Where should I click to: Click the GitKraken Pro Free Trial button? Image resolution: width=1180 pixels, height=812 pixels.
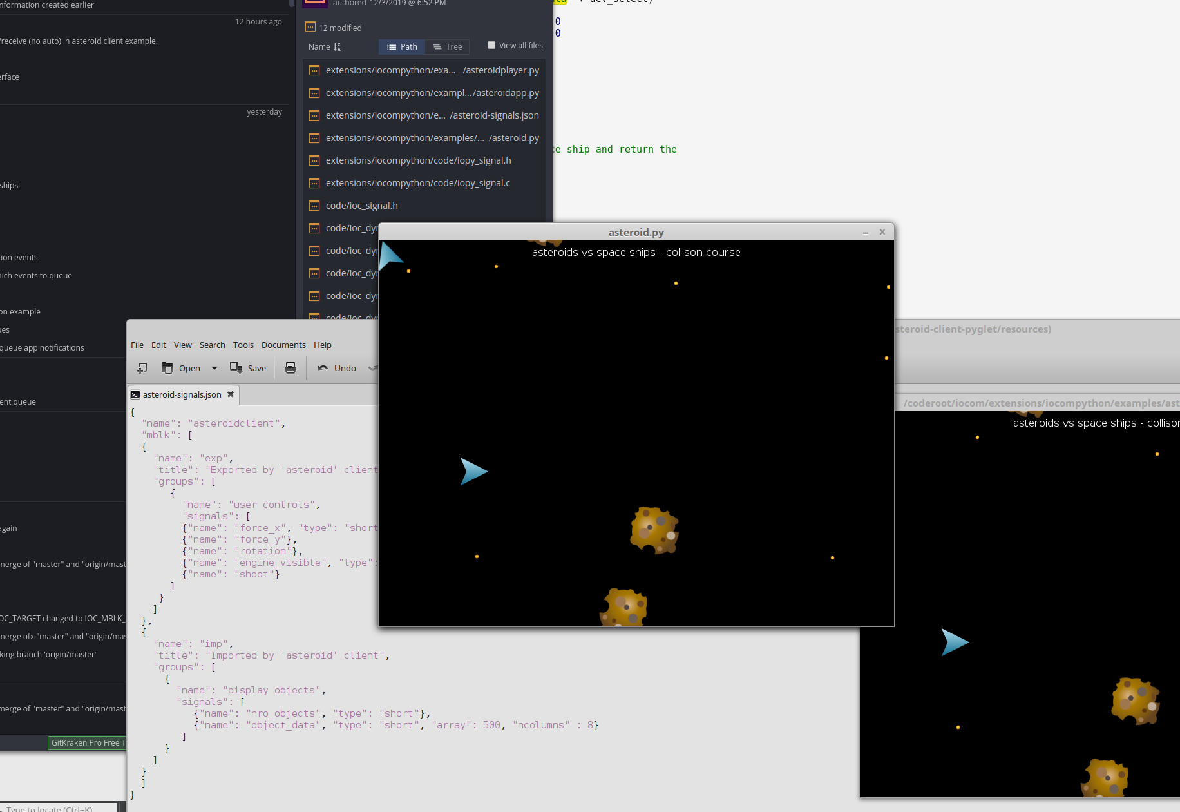pos(88,742)
